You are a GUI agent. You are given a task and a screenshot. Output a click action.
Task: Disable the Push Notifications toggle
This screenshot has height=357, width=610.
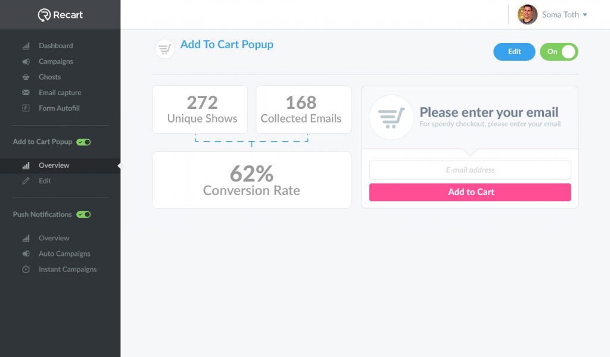tap(83, 214)
